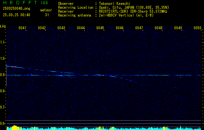Select the 0.9 frequency axis label
The image size is (204, 130).
[x=3, y=75]
